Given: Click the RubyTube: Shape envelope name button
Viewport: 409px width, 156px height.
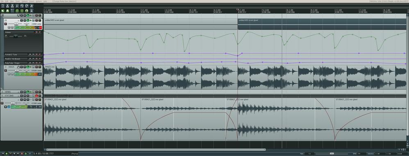Looking at the screenshot, I should point(16,63).
